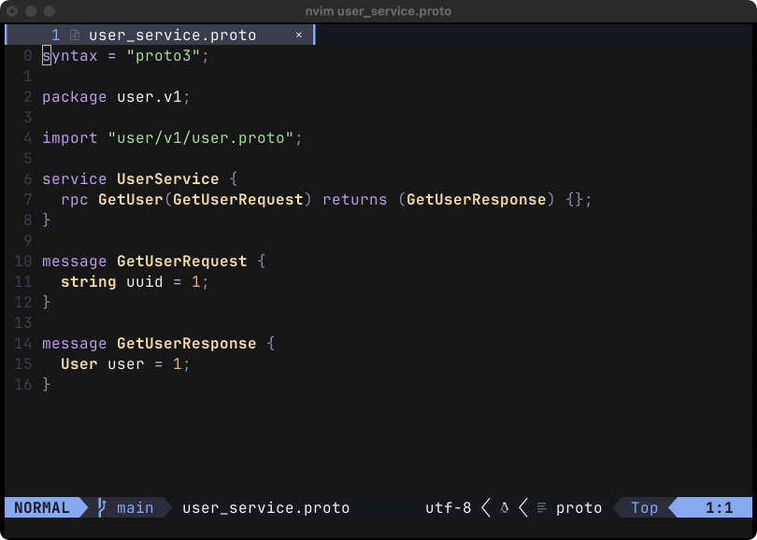Click the proto filetype icon in the statusline
757x540 pixels.
578,507
